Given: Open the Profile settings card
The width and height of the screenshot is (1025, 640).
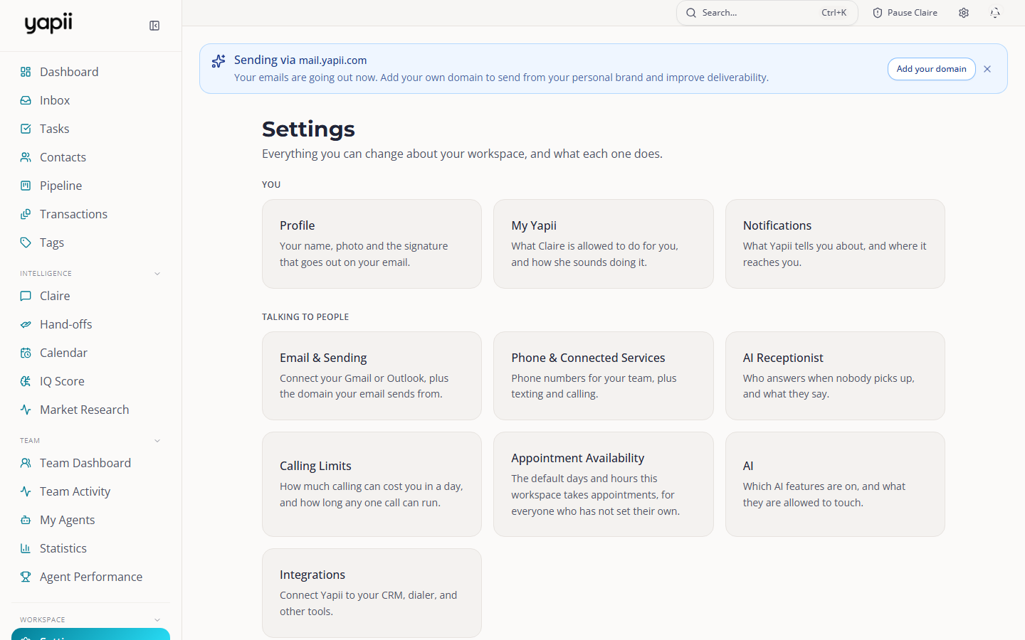Looking at the screenshot, I should [x=372, y=244].
